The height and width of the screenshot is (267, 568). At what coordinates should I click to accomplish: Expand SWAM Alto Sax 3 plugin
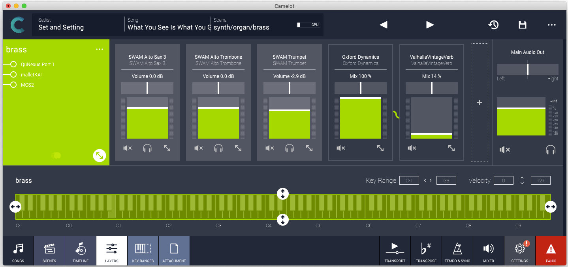click(x=167, y=148)
